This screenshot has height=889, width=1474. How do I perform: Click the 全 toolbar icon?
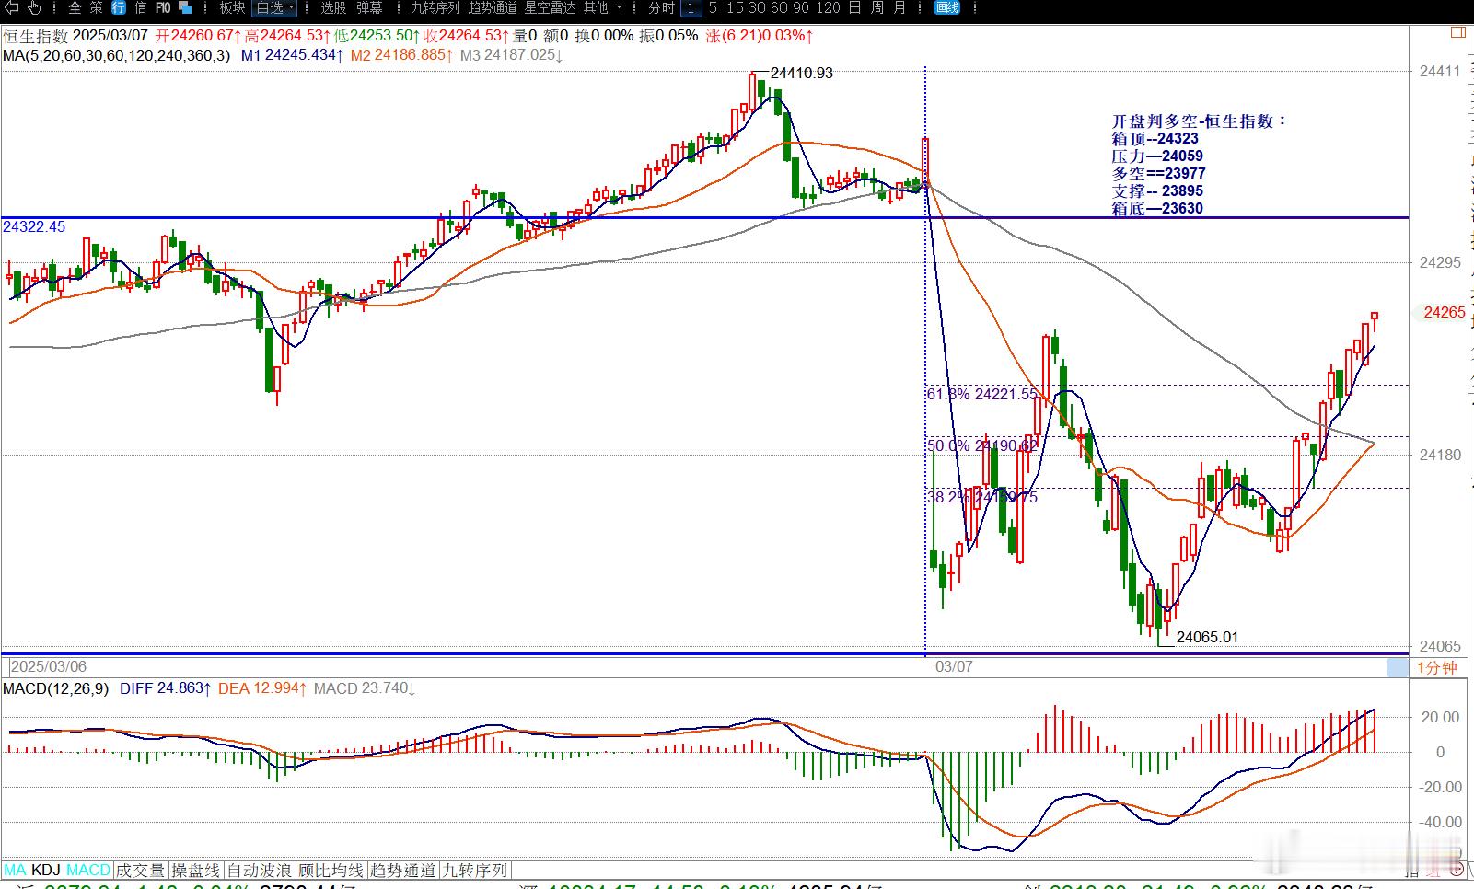pyautogui.click(x=75, y=8)
